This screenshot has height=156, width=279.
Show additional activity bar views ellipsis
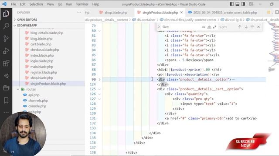6,112
